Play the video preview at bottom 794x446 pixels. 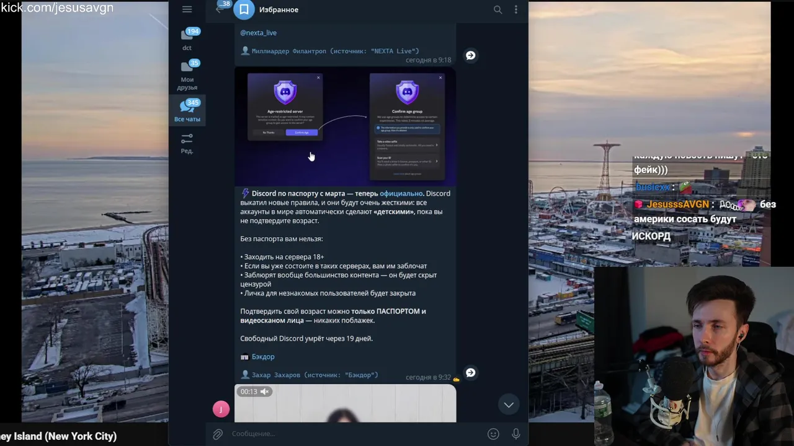click(x=345, y=404)
